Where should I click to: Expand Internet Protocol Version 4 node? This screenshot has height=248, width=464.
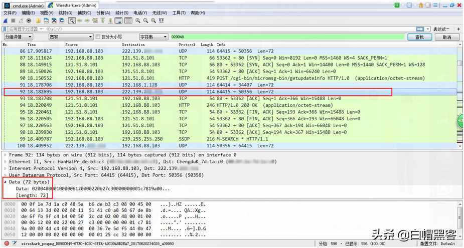click(x=6, y=168)
